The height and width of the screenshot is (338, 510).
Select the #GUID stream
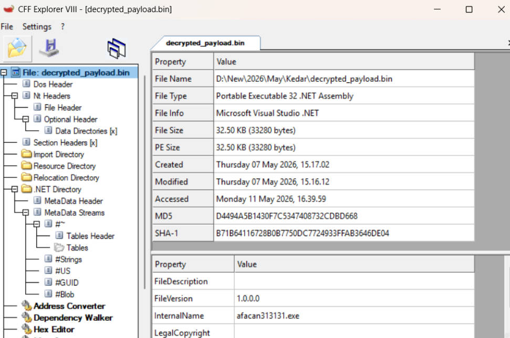[x=67, y=283]
